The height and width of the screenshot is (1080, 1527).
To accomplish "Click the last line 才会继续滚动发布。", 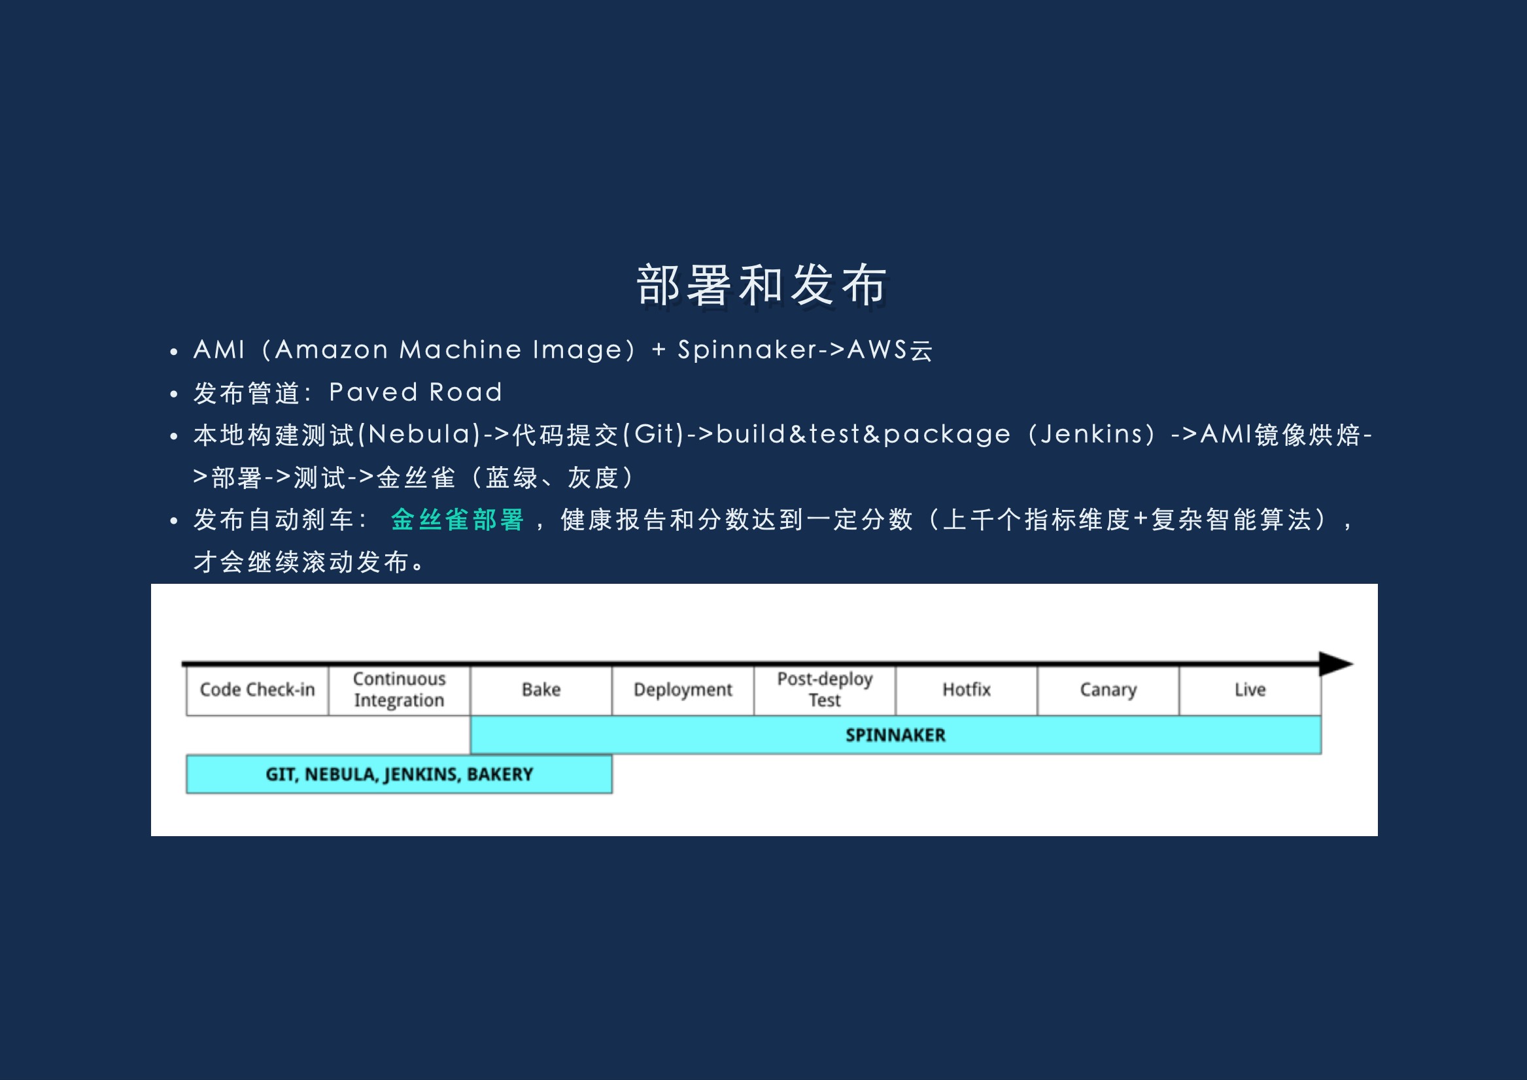I will 309,562.
